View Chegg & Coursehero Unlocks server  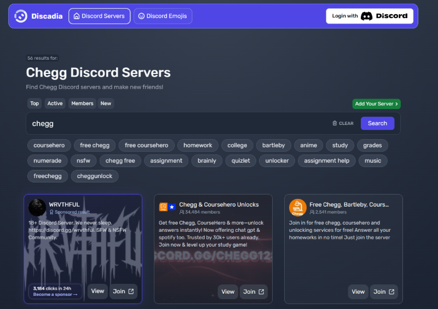coord(228,291)
